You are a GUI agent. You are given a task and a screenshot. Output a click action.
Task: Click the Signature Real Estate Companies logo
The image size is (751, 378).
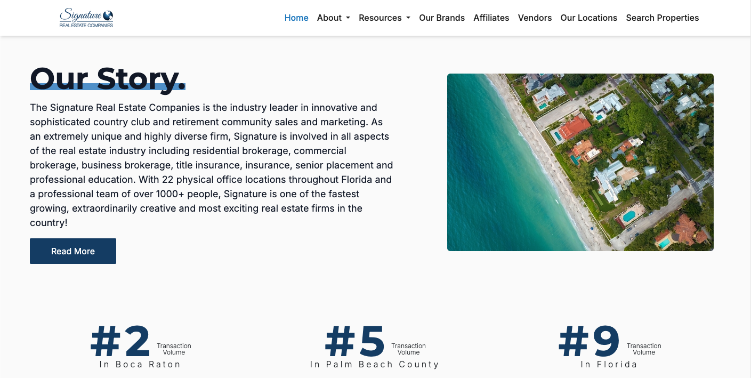(85, 18)
